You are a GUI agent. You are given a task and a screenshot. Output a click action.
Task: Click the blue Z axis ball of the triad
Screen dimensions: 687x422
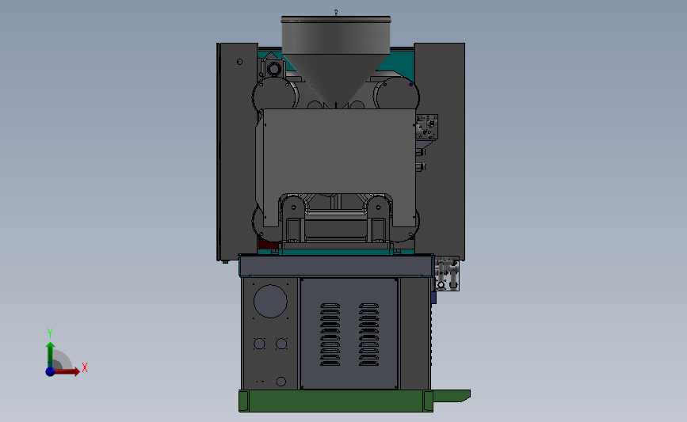[51, 371]
